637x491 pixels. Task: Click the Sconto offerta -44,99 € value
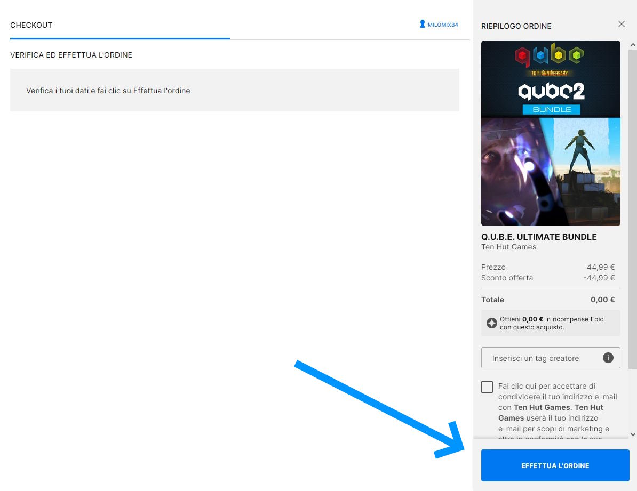[599, 278]
